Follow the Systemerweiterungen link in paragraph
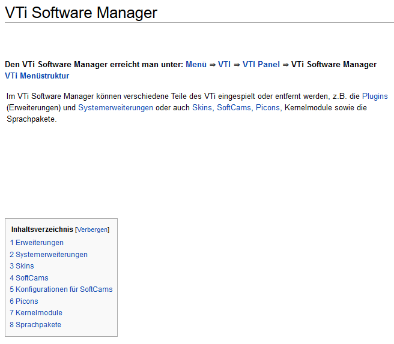 click(x=115, y=107)
